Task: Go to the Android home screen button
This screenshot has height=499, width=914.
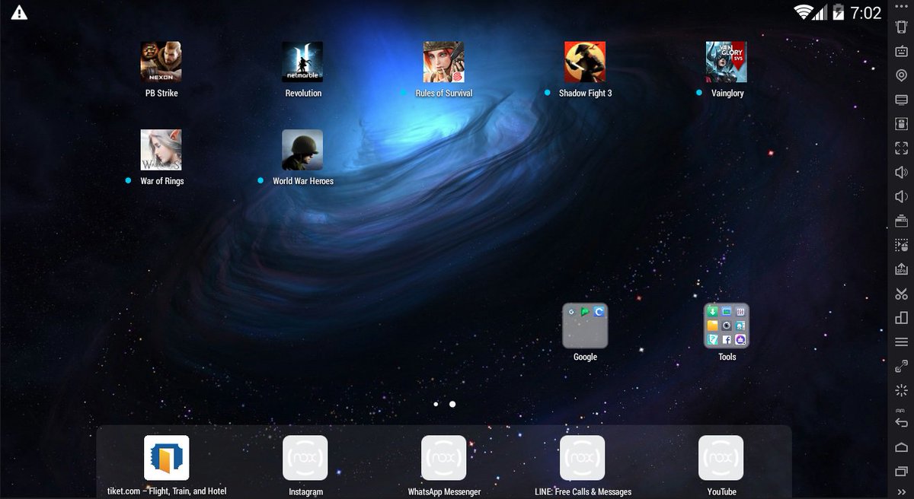Action: pos(901,447)
